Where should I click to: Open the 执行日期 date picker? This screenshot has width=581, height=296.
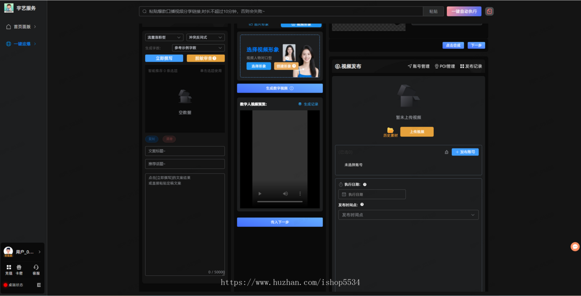372,194
